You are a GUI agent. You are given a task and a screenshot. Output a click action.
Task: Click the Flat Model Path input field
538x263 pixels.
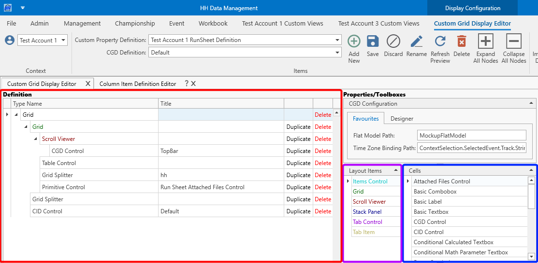(x=472, y=135)
